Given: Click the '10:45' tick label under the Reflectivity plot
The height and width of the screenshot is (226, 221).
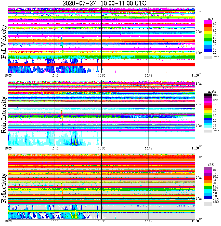Looking at the screenshot, I should point(148,221).
